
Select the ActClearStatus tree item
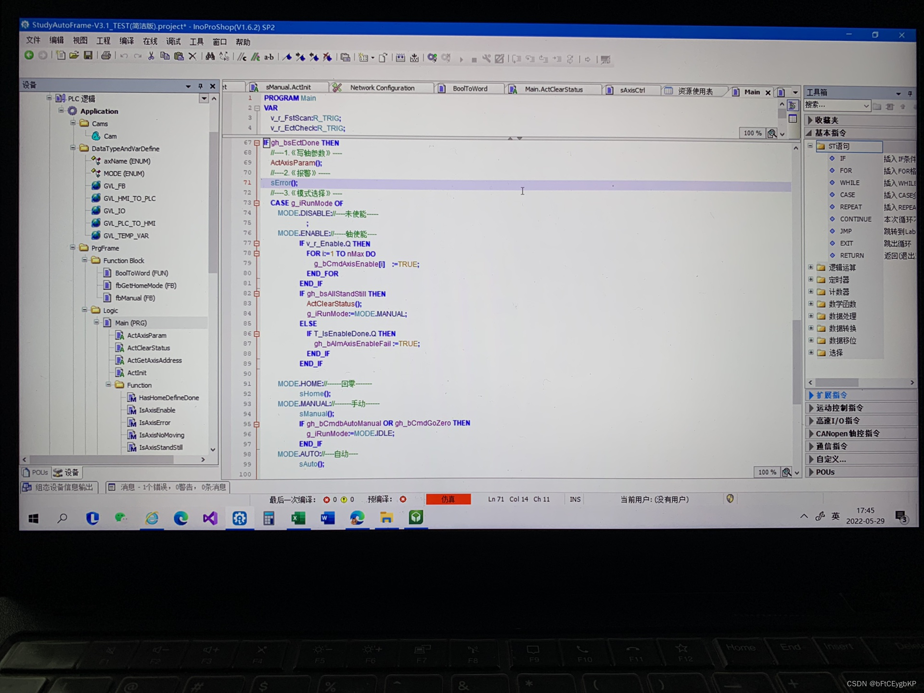[x=148, y=348]
